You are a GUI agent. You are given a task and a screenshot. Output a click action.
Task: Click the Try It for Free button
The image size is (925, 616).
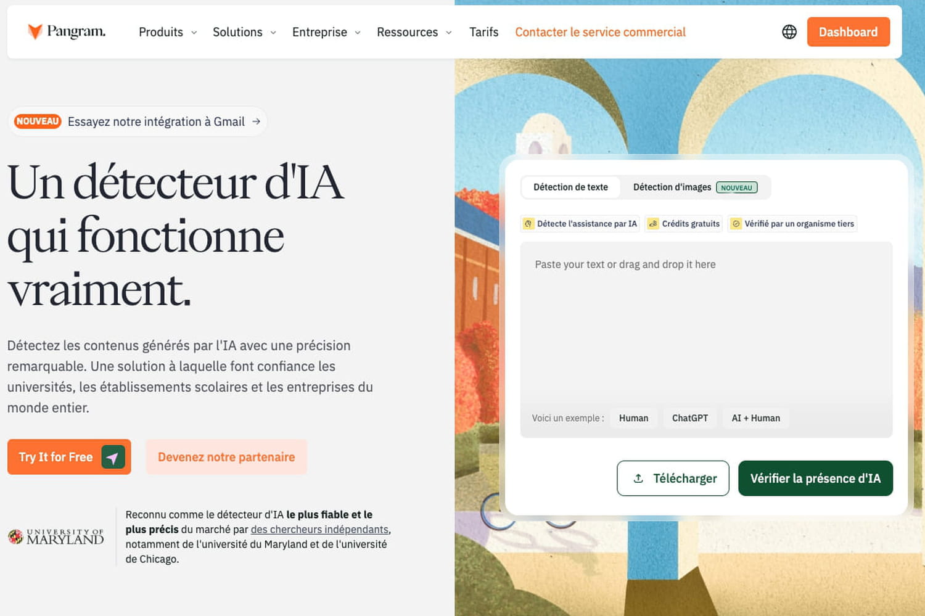pyautogui.click(x=69, y=457)
